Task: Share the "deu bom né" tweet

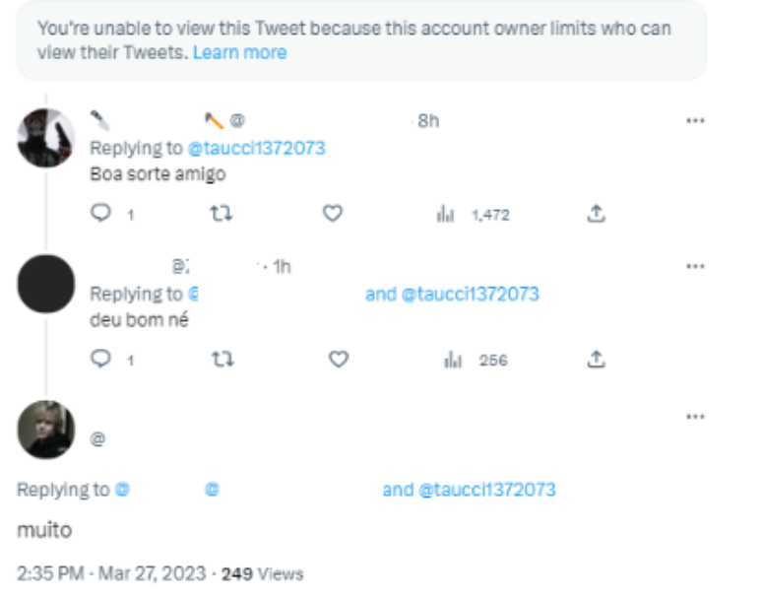Action: click(595, 360)
